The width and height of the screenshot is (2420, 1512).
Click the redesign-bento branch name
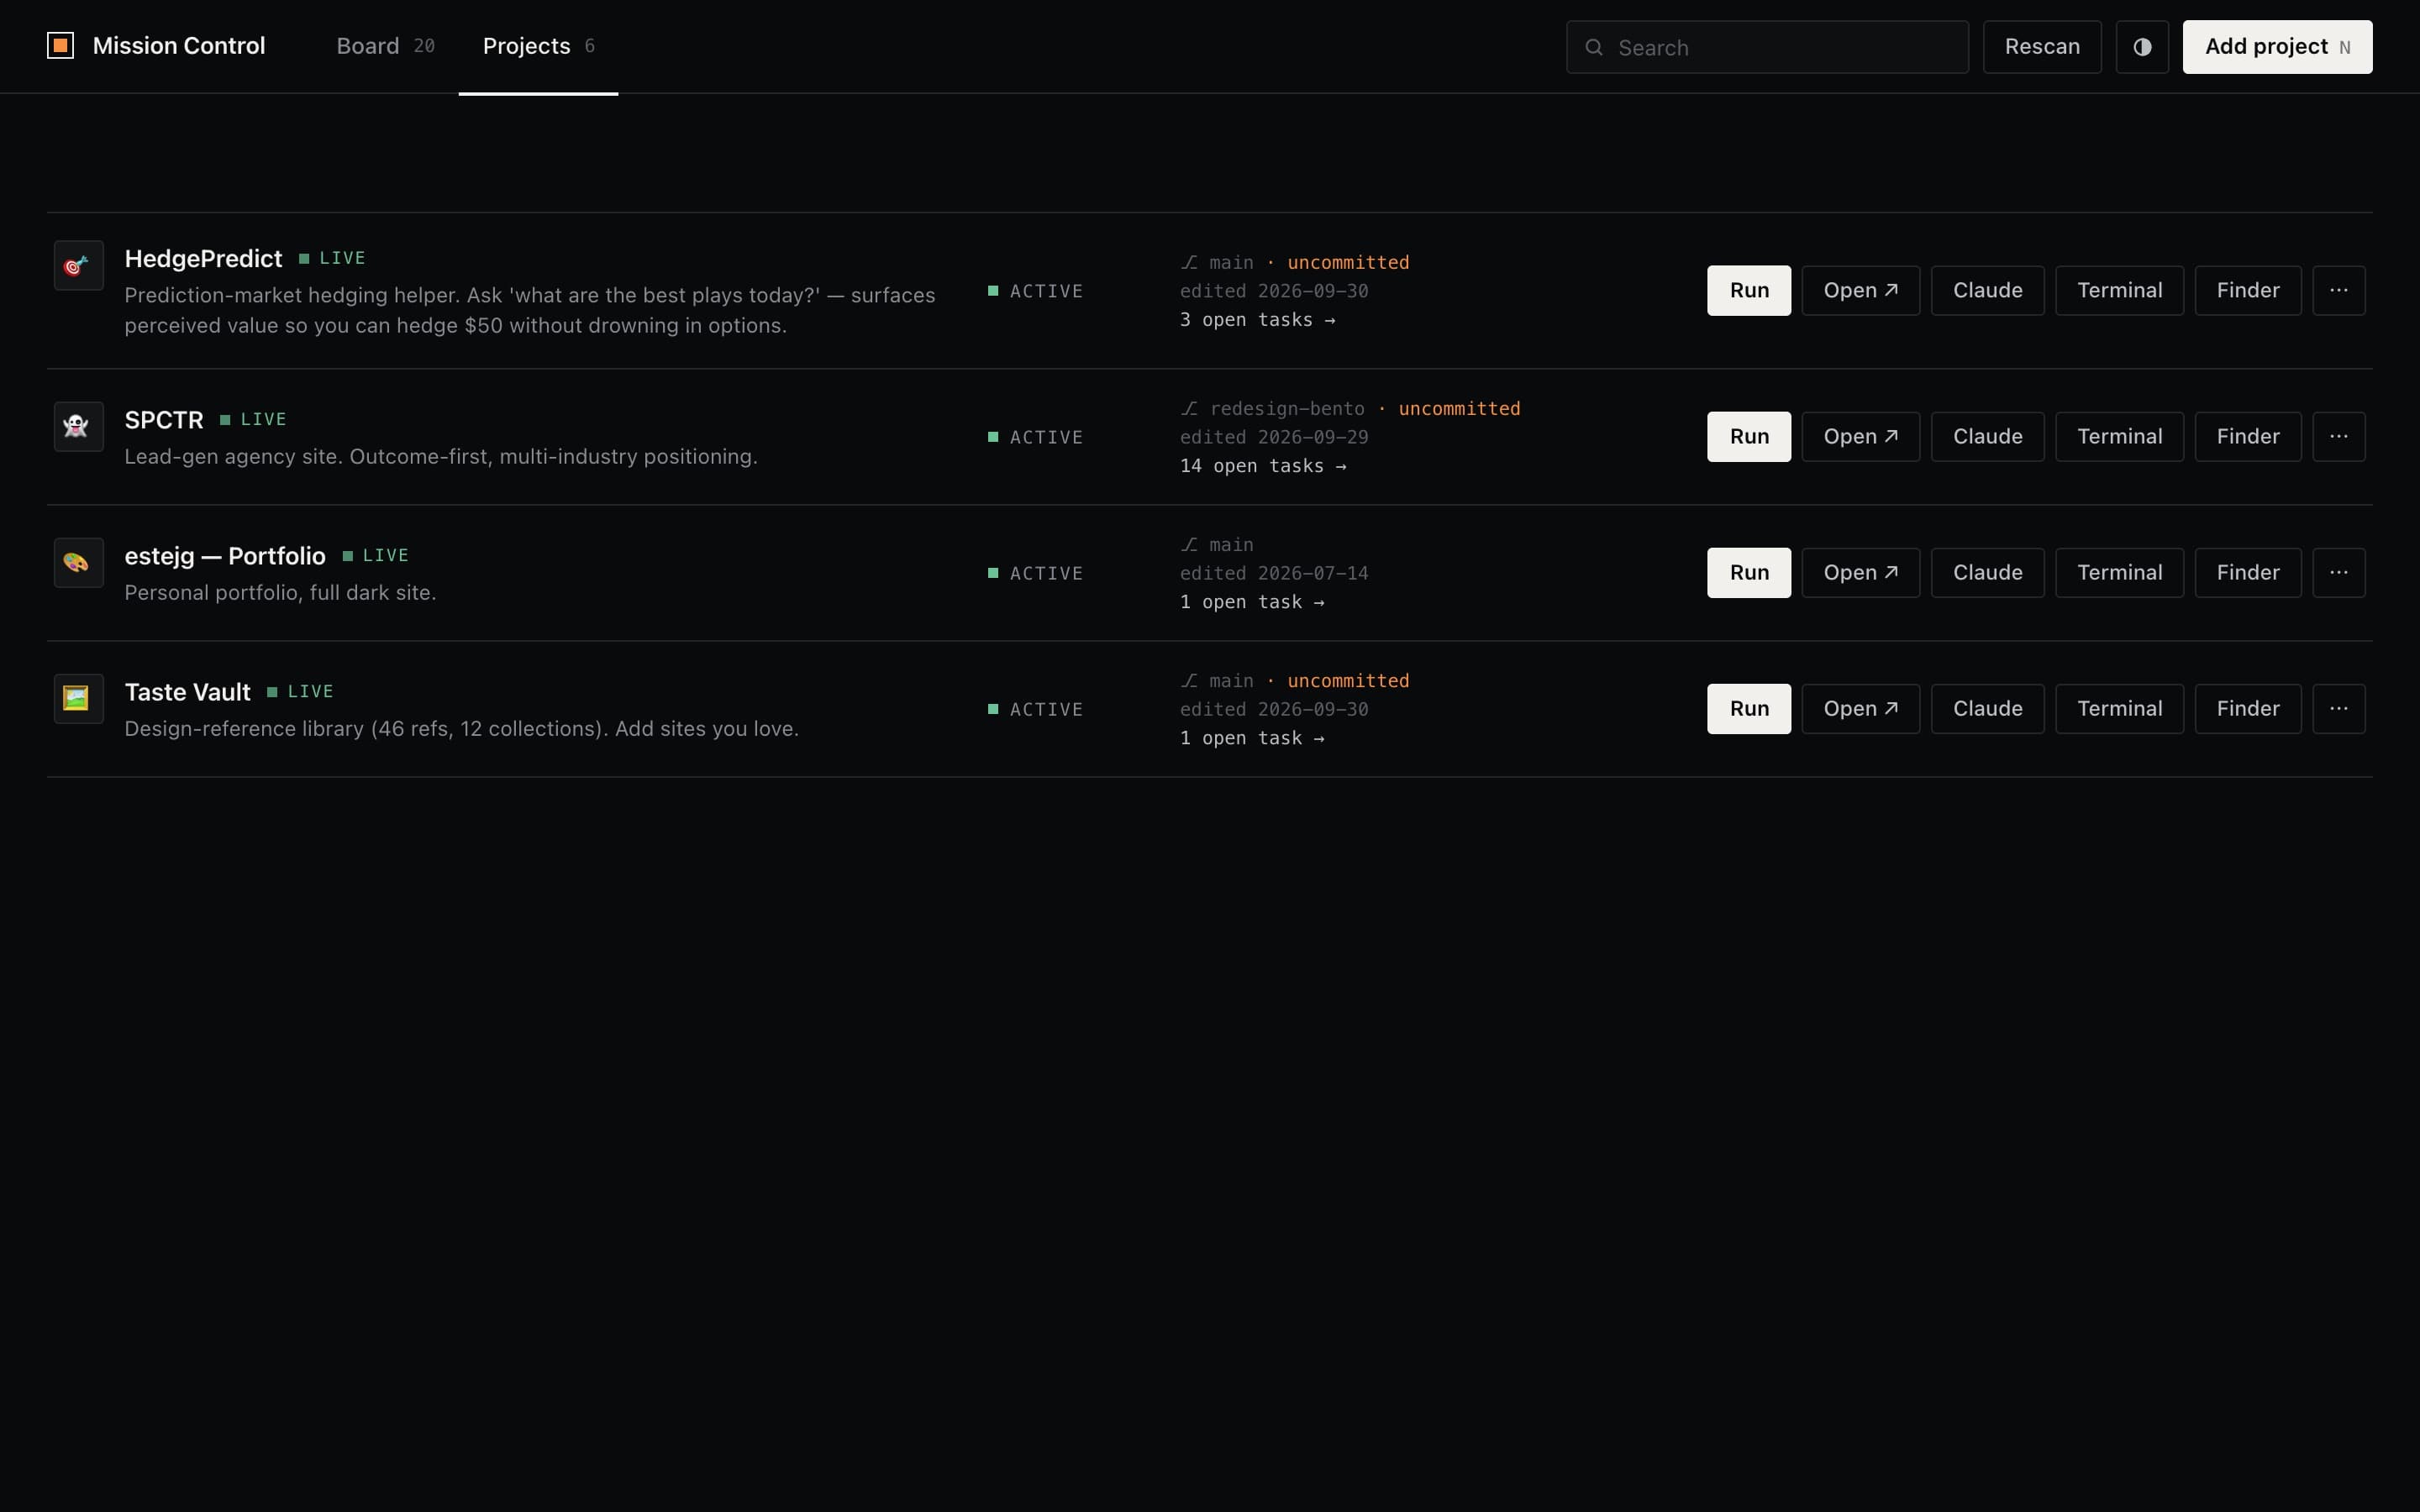click(1287, 408)
